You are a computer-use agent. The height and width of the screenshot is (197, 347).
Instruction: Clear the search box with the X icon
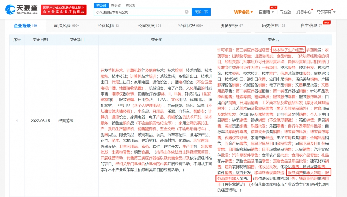coord(187,12)
